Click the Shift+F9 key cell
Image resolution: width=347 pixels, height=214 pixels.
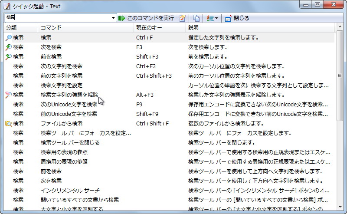(x=147, y=114)
